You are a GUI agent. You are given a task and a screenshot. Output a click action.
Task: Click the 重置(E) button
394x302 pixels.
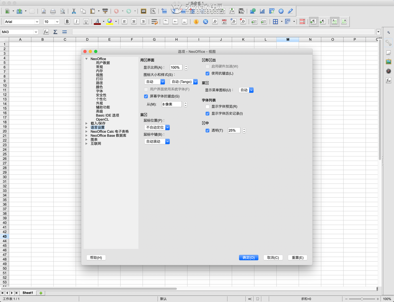coord(298,258)
